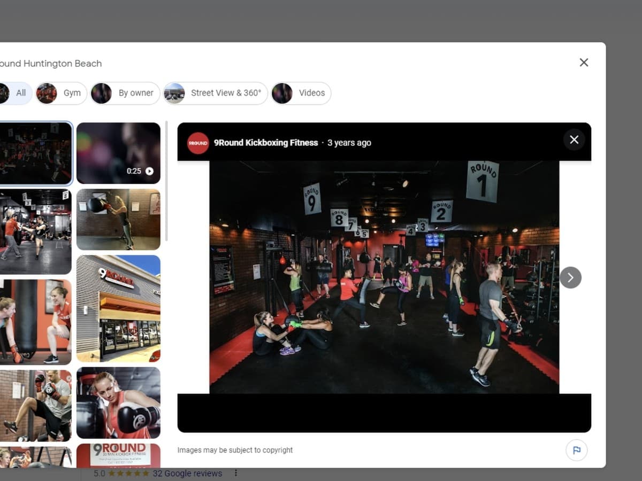Select the Videos filter

click(301, 93)
